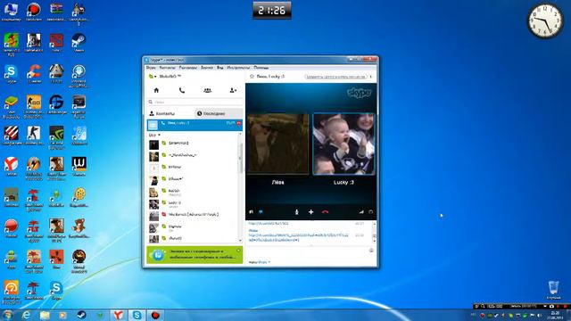571x321 pixels.
Task: Click the plus icon in call bar
Action: pyautogui.click(x=311, y=212)
